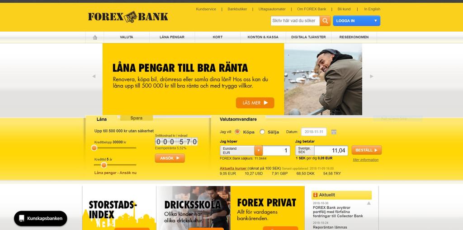Go to previous banner slide arrow
463x230 pixels.
(94, 76)
